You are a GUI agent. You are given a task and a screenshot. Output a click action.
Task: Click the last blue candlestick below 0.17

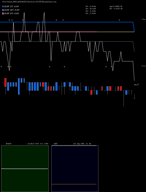pos(134,97)
